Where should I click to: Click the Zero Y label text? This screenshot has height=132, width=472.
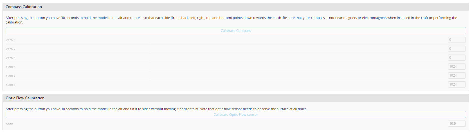click(11, 49)
